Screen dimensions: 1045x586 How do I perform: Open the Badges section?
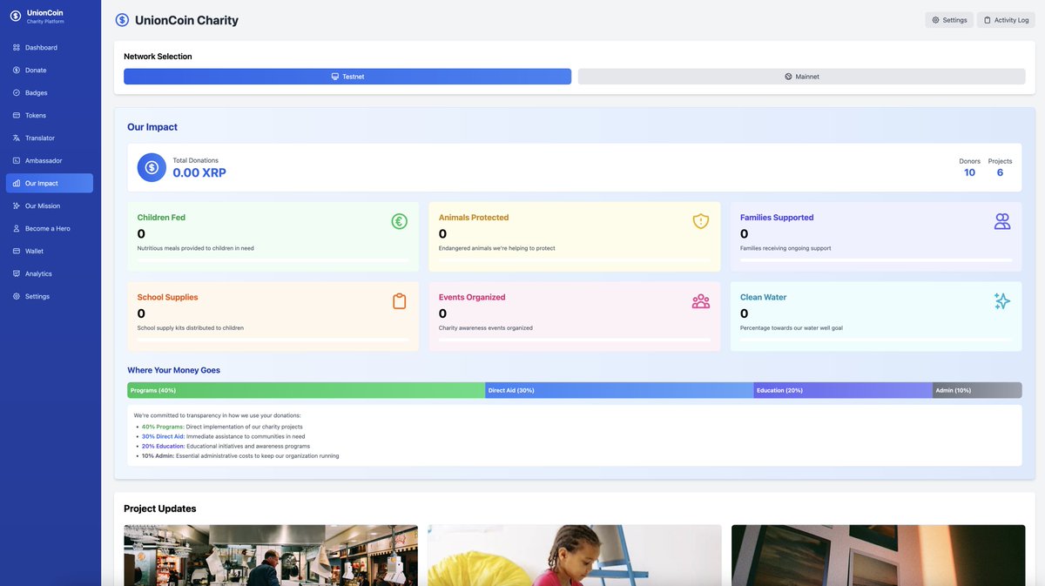click(x=50, y=93)
